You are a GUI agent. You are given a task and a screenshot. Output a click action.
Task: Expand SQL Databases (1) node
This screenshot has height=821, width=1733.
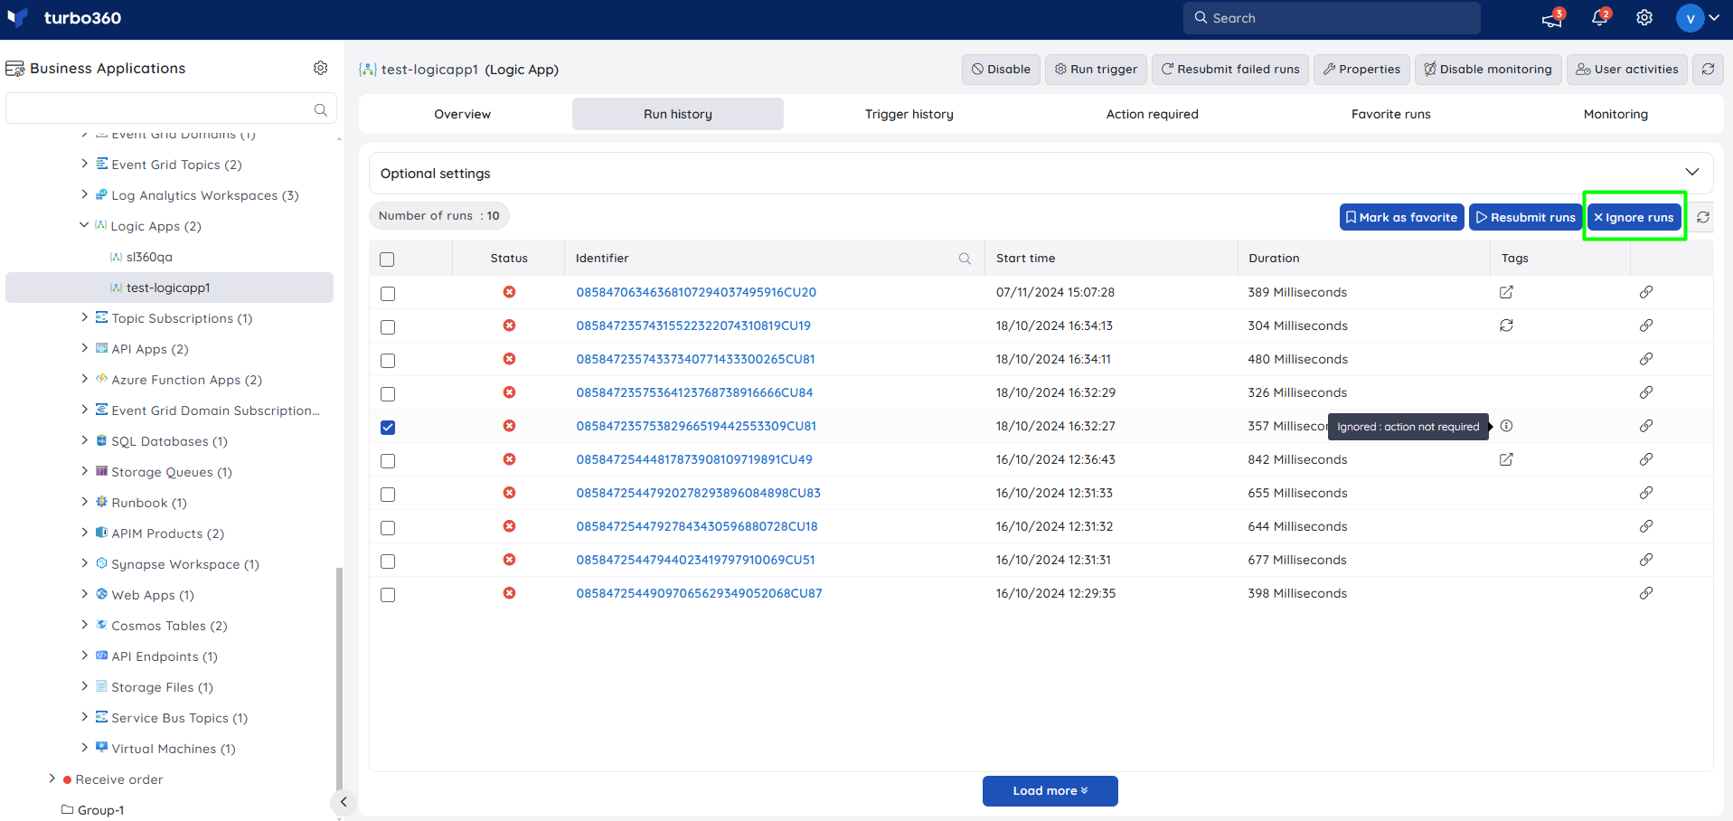click(x=85, y=440)
